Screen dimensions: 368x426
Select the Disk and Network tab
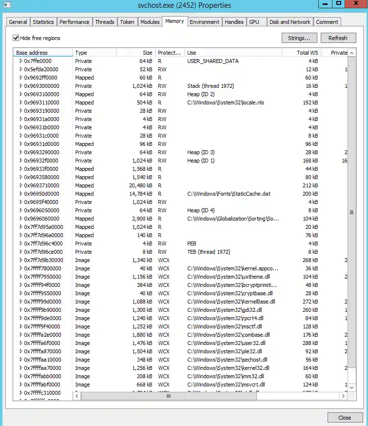click(x=290, y=22)
